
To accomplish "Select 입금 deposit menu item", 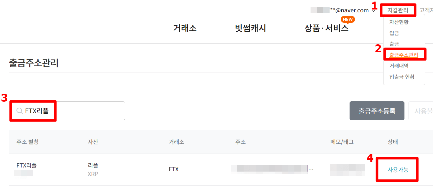I will point(395,33).
